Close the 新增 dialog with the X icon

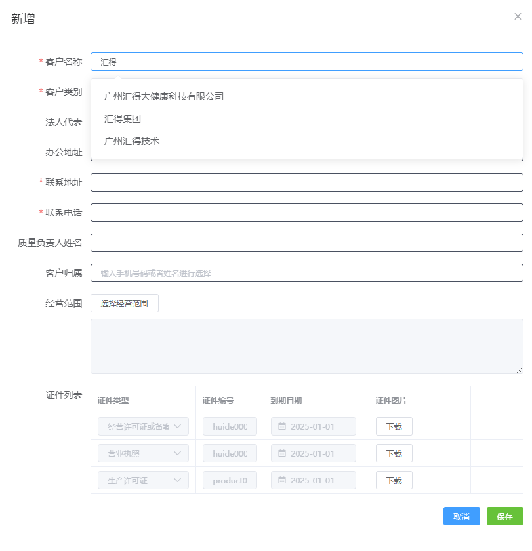(518, 16)
